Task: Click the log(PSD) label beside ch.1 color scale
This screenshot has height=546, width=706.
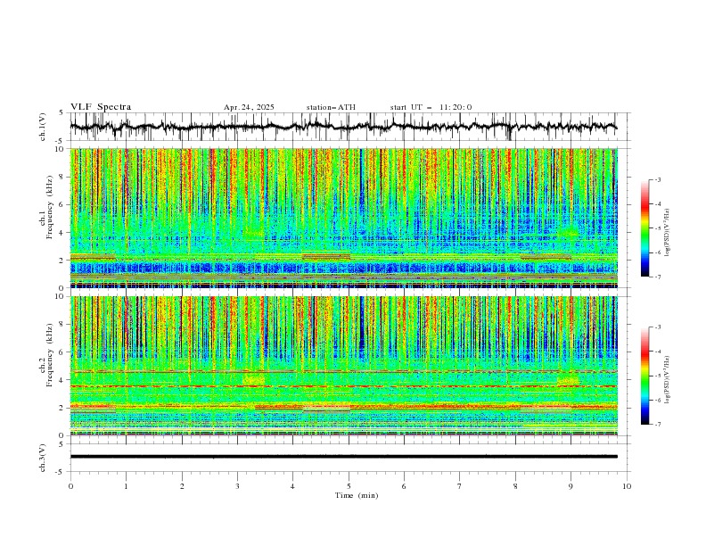Action: (x=668, y=233)
